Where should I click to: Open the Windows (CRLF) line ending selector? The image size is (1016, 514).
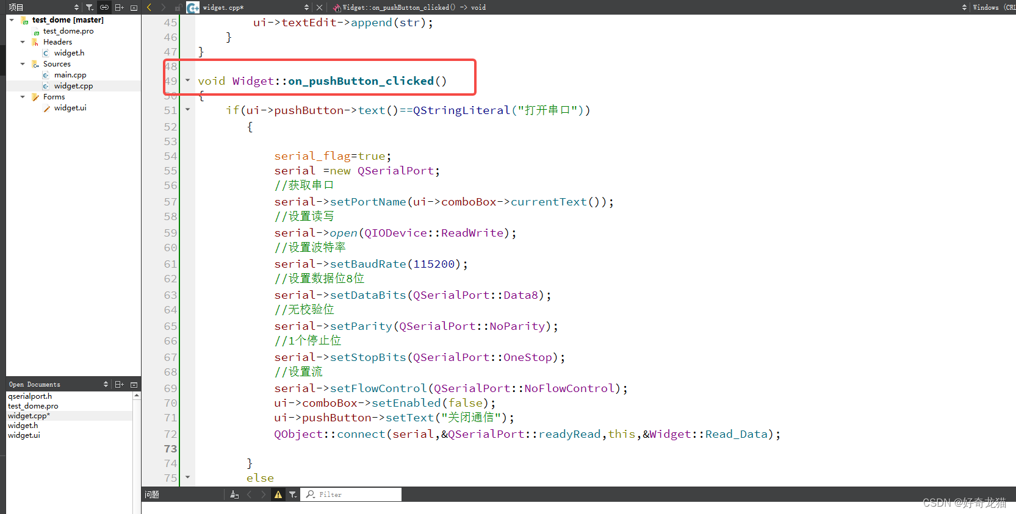pos(994,7)
